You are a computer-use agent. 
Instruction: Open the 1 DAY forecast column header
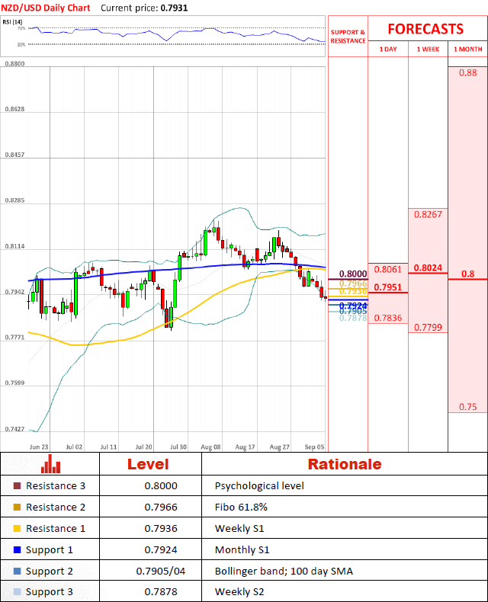click(387, 50)
